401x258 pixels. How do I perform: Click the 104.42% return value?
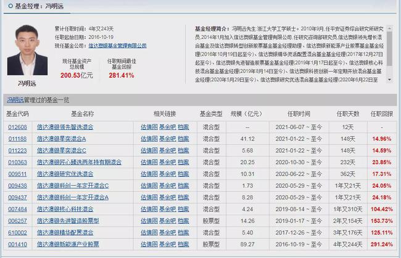382,209
